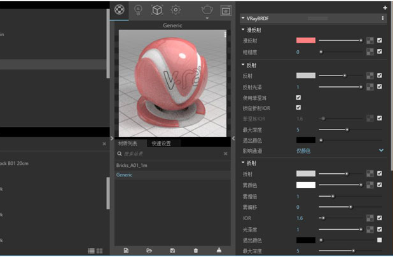Click the save material icon
Viewport: 393px width, 257px height.
click(x=172, y=251)
